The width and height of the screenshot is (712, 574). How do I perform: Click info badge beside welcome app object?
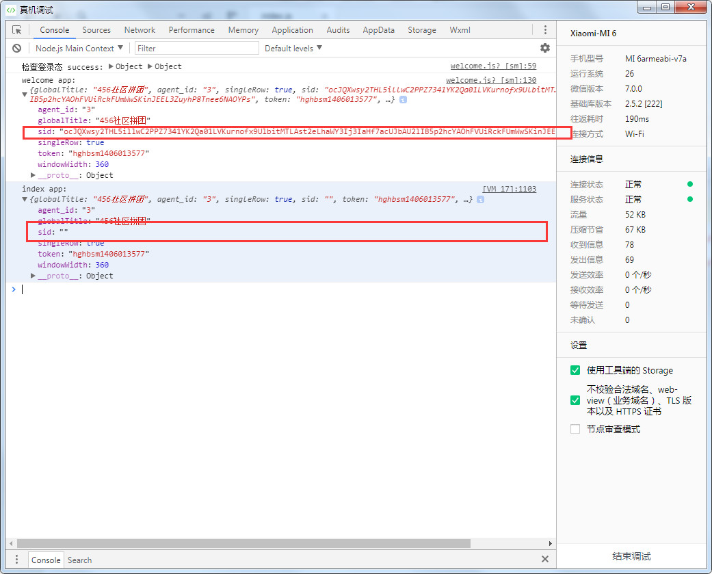click(x=404, y=100)
